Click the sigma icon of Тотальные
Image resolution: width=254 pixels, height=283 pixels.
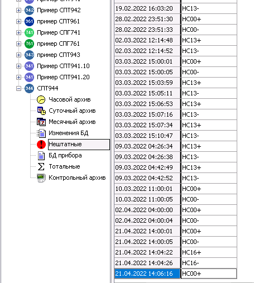[41, 166]
